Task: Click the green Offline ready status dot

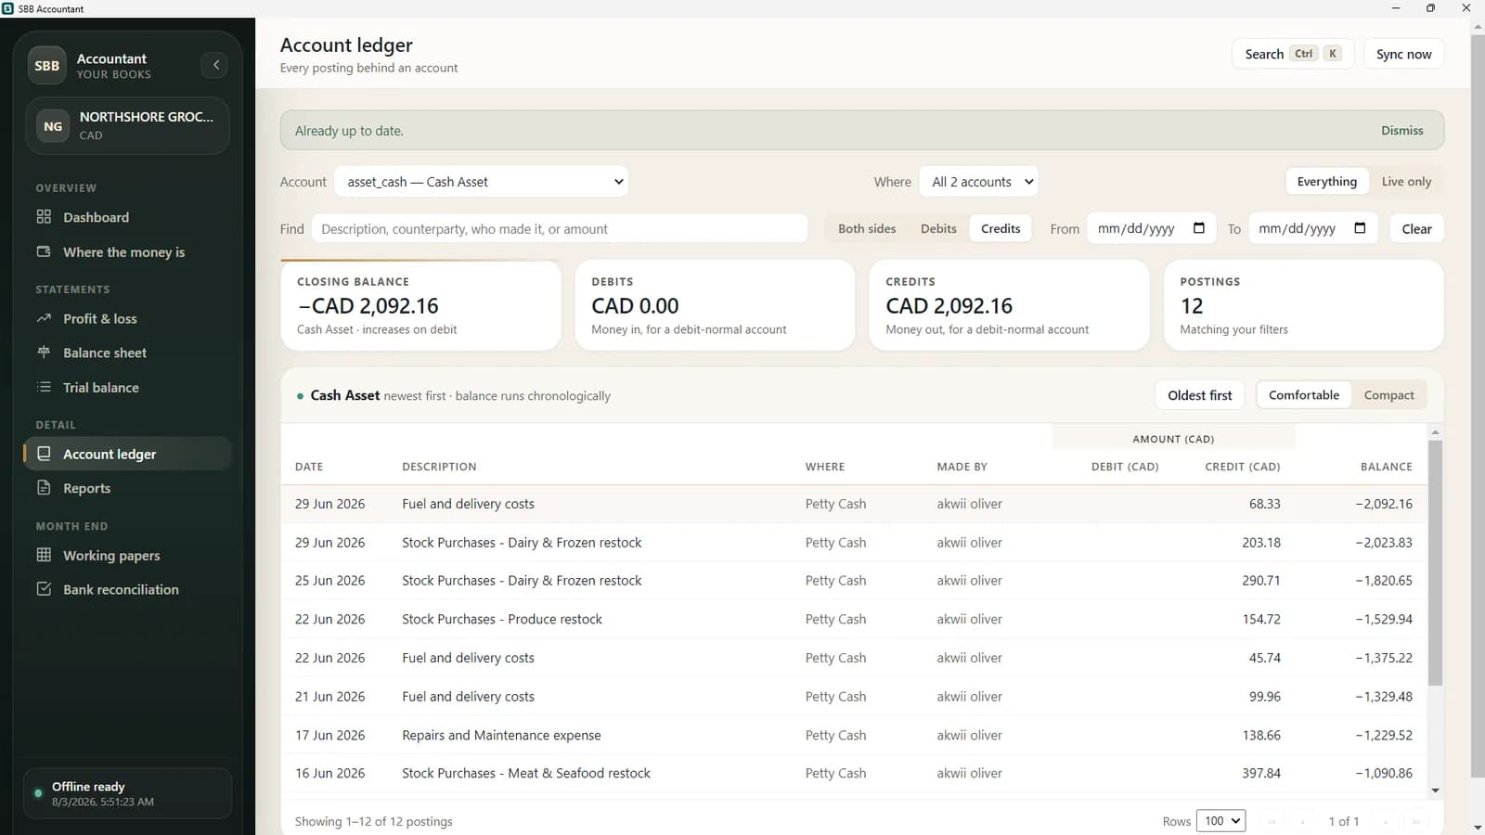Action: (38, 793)
